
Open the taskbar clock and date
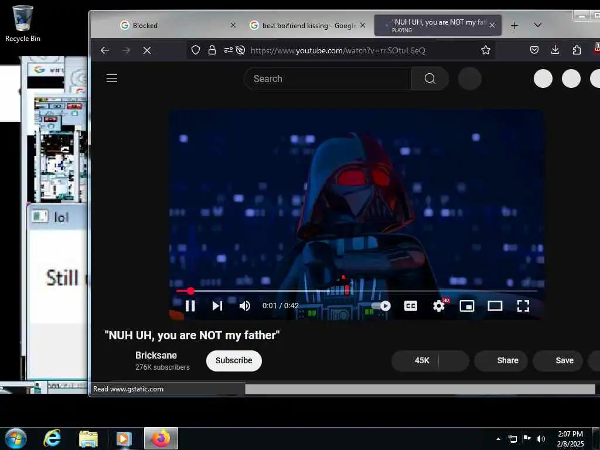pyautogui.click(x=570, y=439)
